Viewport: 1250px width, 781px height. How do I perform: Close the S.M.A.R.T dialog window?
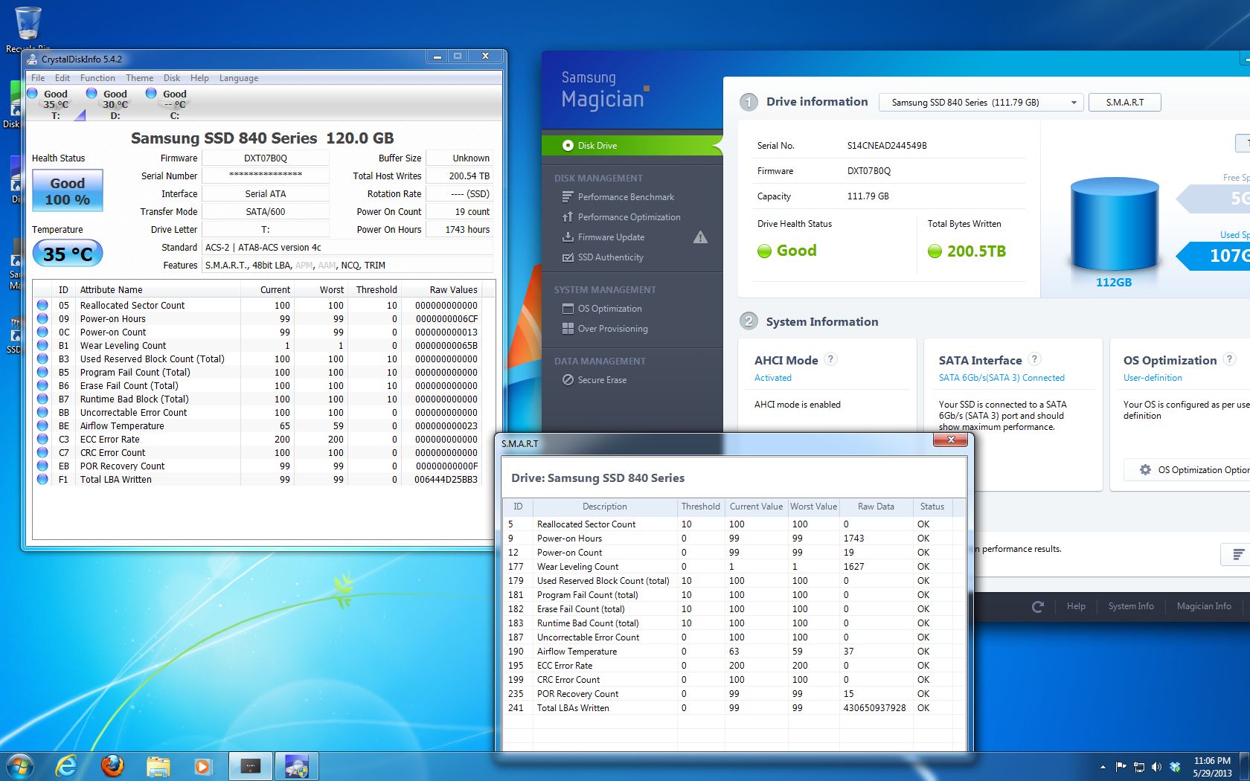point(950,440)
